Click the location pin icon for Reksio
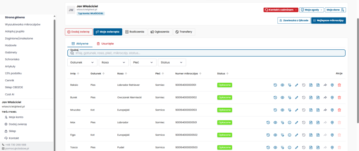The width and height of the screenshot is (359, 151). [332, 85]
